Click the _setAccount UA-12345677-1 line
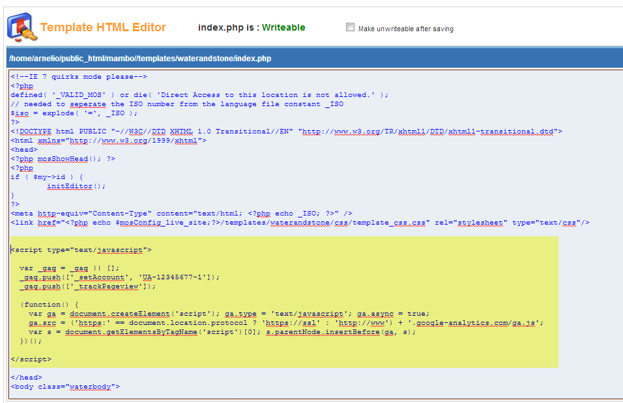 pos(119,277)
